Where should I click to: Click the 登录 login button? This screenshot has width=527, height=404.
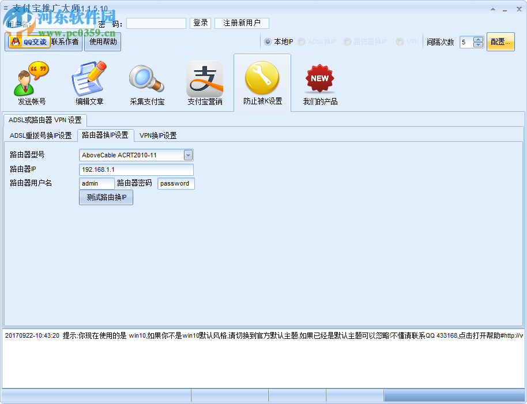click(200, 23)
